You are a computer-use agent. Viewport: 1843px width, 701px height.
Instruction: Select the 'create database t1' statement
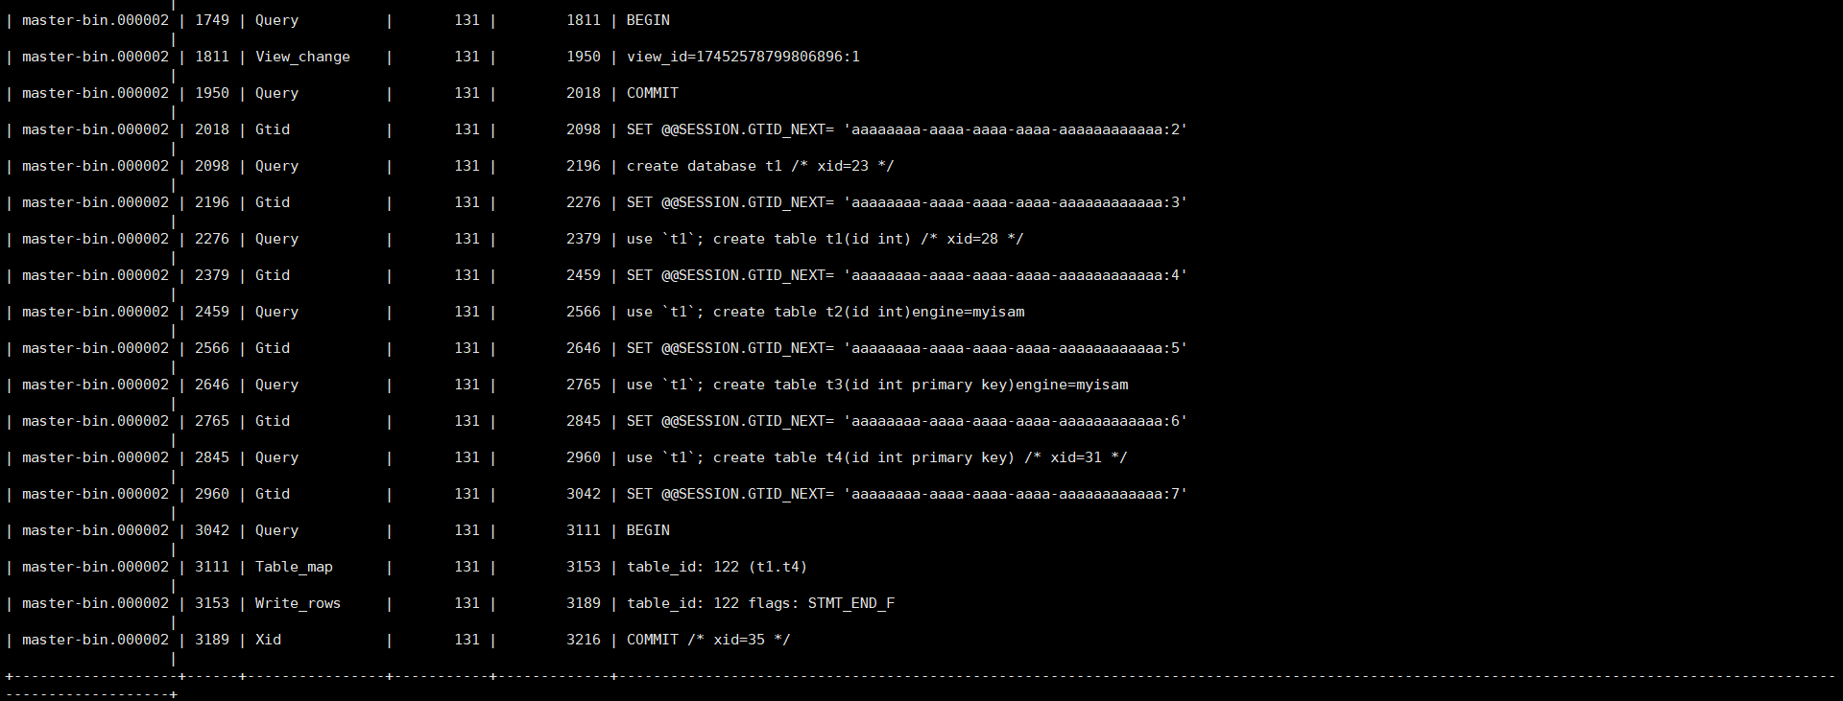coord(759,166)
